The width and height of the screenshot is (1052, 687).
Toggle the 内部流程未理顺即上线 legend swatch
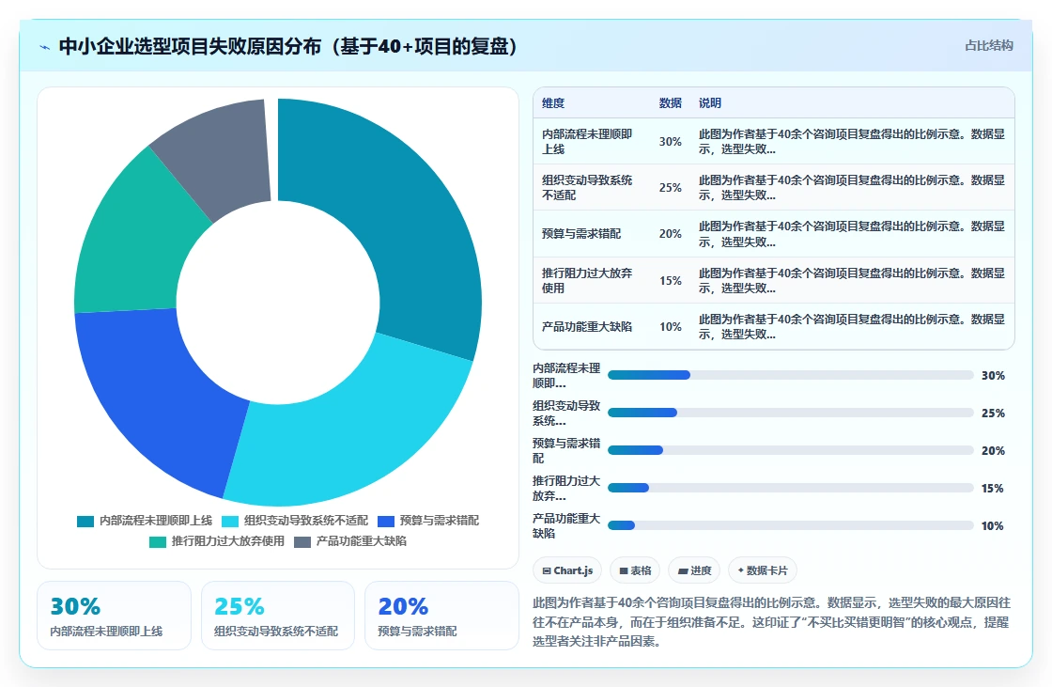tap(85, 522)
